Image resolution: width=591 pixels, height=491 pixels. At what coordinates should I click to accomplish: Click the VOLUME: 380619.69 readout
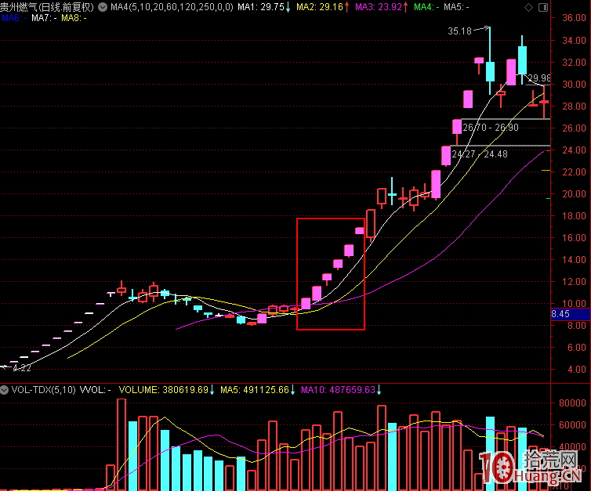pos(164,390)
